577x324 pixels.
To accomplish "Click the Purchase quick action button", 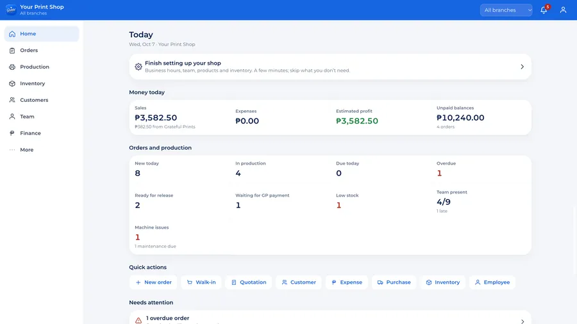I will [x=394, y=282].
